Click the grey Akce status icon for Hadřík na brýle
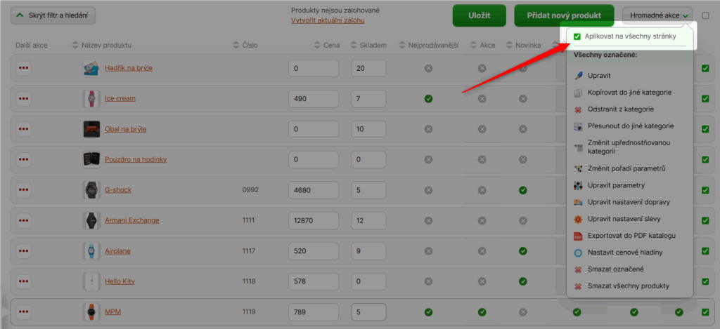720x329 pixels. [482, 68]
